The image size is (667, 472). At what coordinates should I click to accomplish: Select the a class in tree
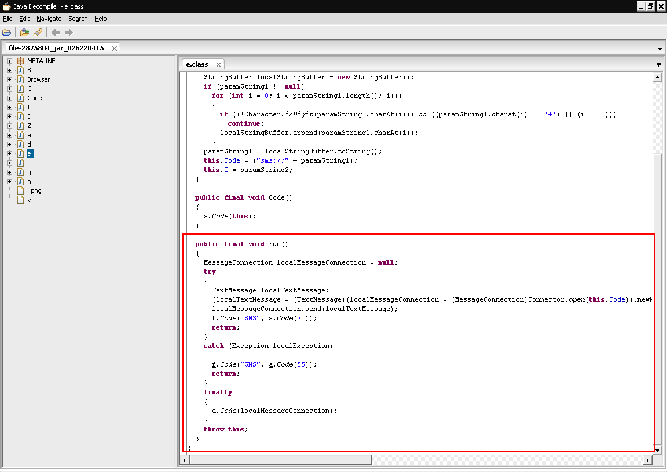coord(29,135)
